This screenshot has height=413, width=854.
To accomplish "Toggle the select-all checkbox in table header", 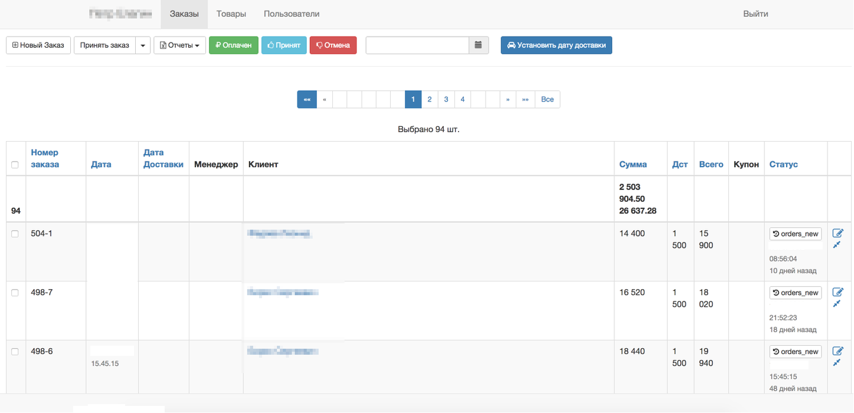I will click(x=15, y=165).
